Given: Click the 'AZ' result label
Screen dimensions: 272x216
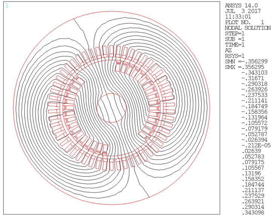Looking at the screenshot, I should pyautogui.click(x=228, y=51).
